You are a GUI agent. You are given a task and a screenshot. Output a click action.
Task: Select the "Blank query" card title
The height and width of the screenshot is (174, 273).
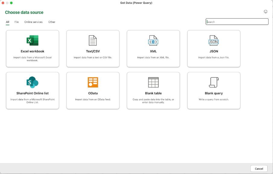point(214,93)
